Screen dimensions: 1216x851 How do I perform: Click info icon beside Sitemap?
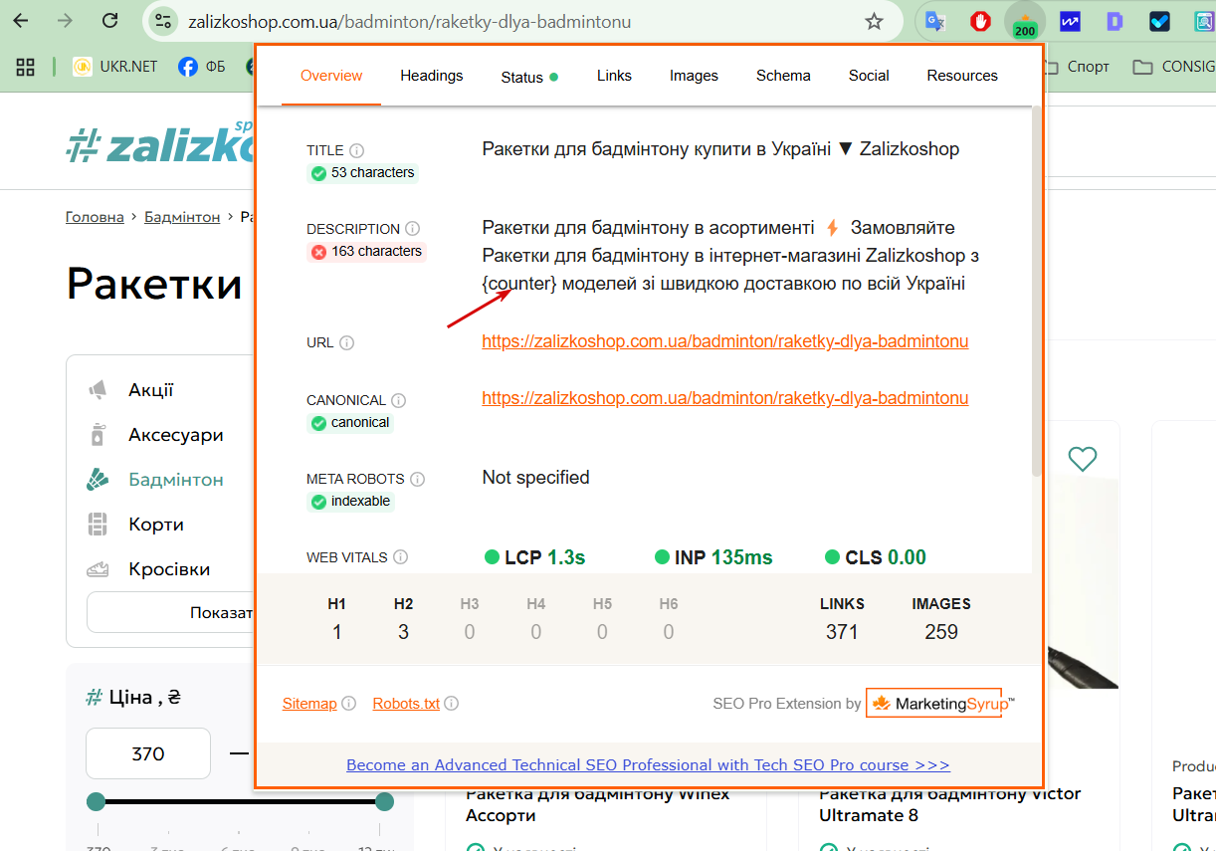coord(348,704)
